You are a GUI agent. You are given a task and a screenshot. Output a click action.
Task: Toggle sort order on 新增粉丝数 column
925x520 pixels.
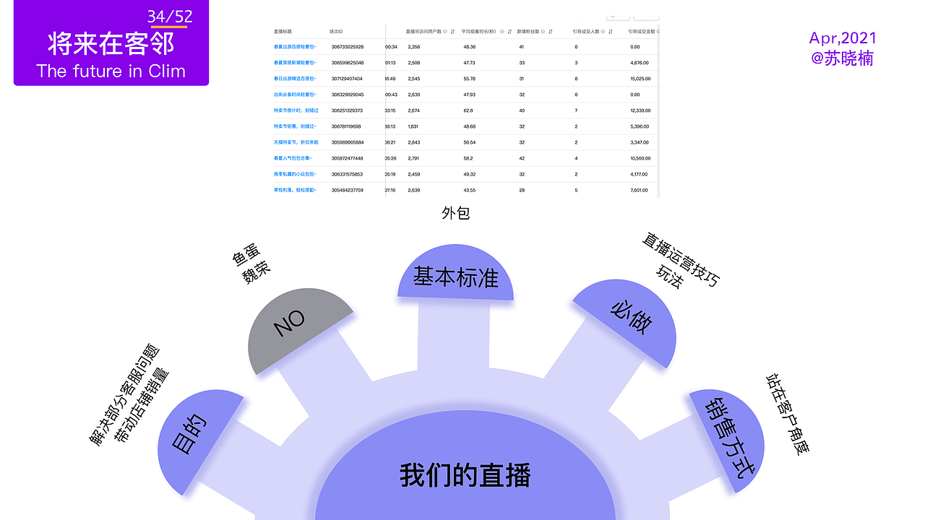pos(550,31)
